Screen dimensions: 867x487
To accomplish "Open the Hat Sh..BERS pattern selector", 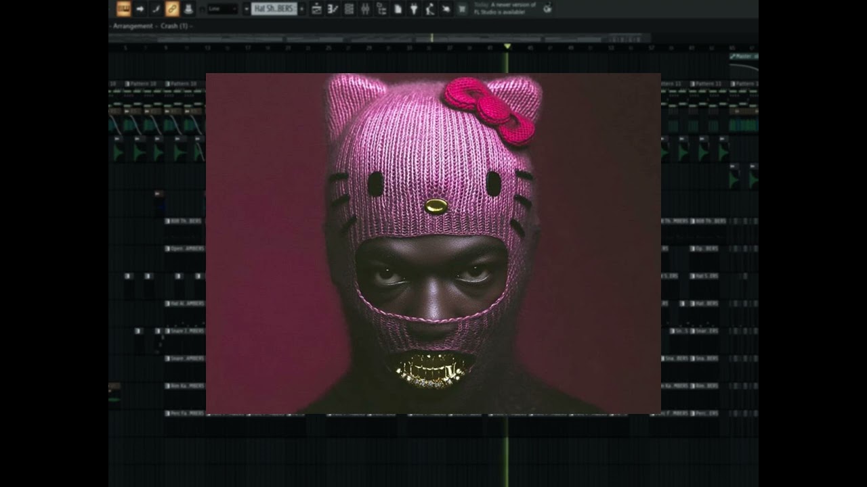I will tap(274, 9).
